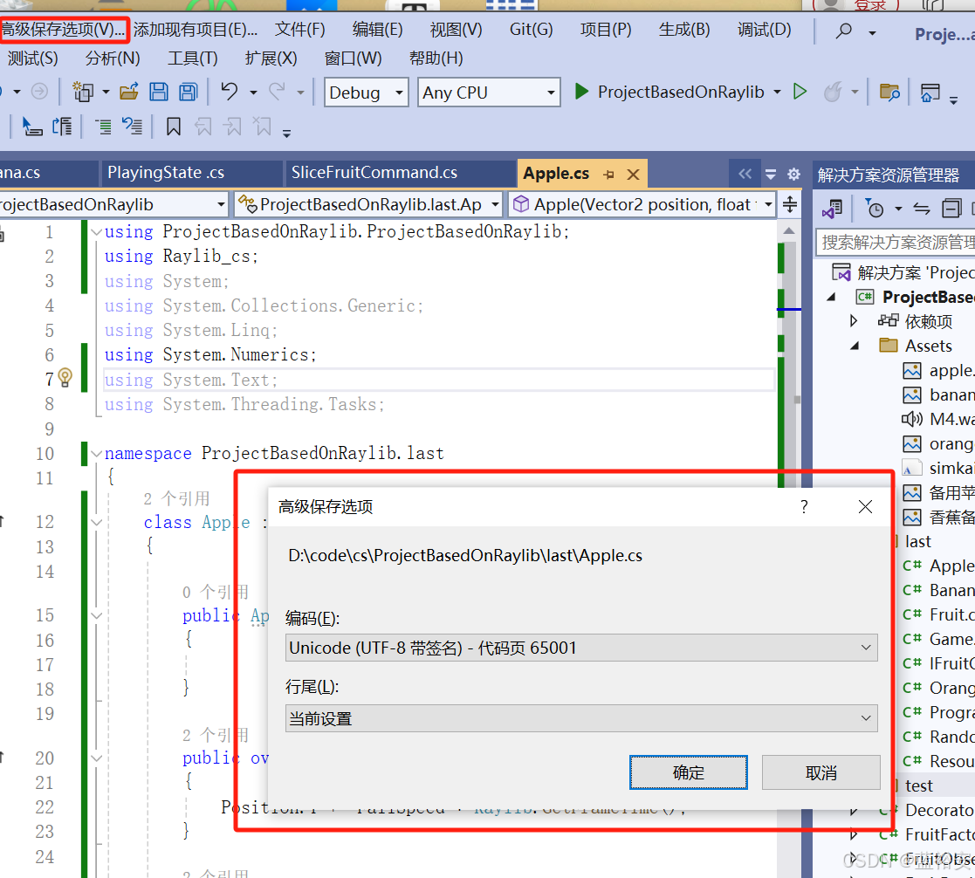Click Solution Explorer sync with active document icon
Screen dimensions: 975x878
pos(922,209)
